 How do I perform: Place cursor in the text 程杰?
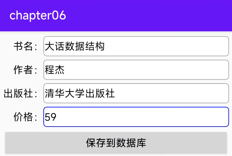pyautogui.click(x=55, y=70)
